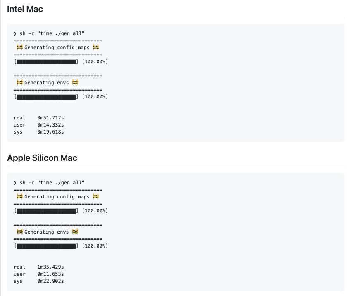This screenshot has width=350, height=296.
Task: Click the Apple Silicon real time 1m35.429s
Action: (x=50, y=267)
